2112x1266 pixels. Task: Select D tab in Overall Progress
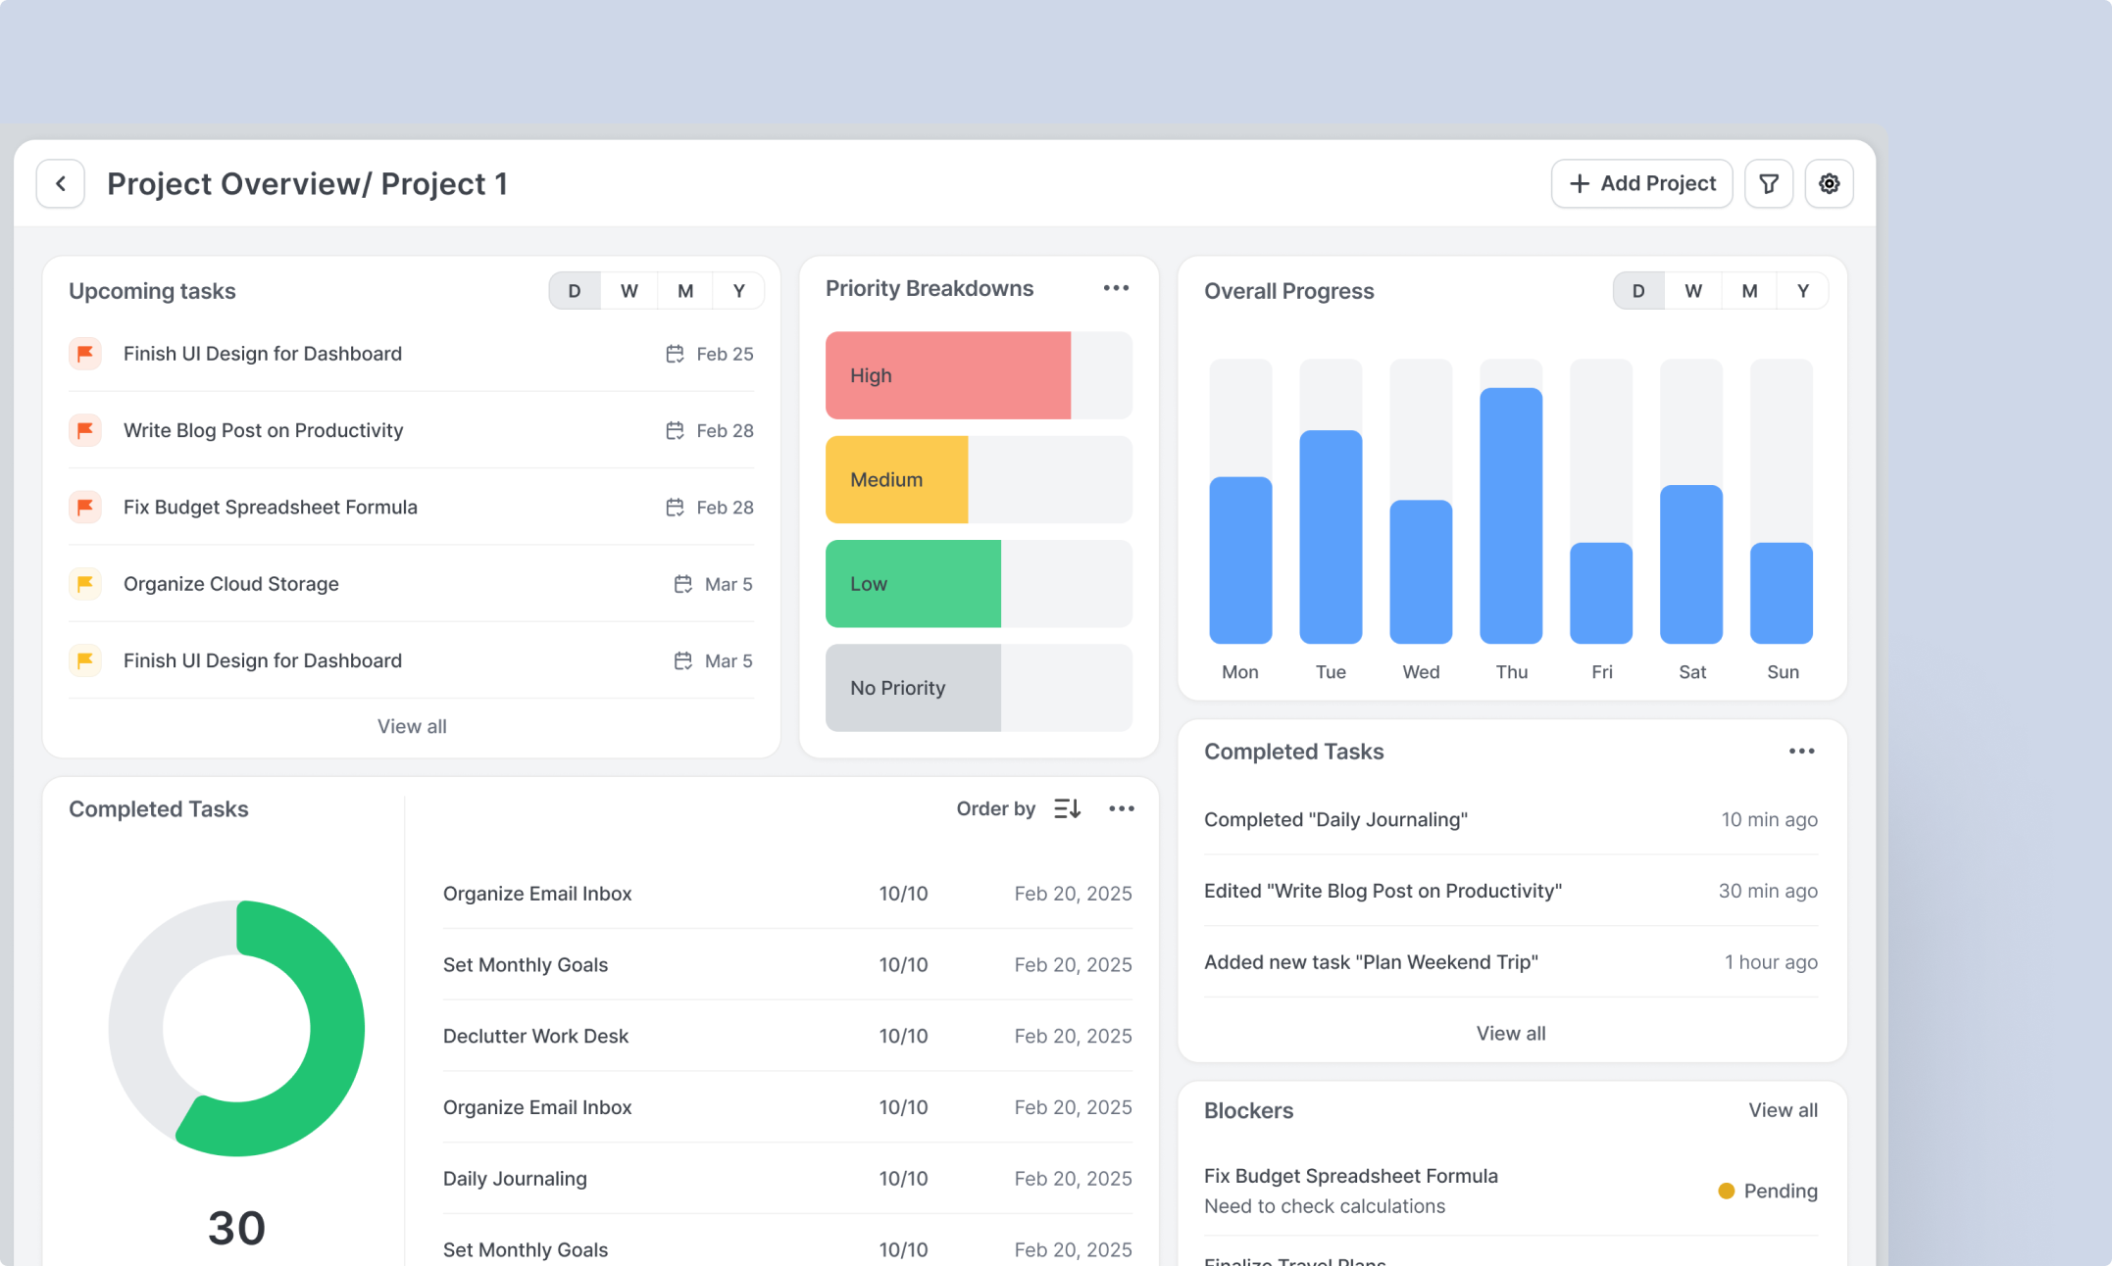click(x=1638, y=291)
